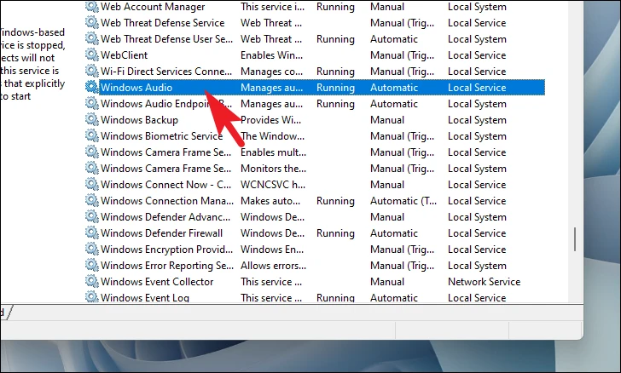Select the WebClient service
The image size is (621, 373).
124,55
